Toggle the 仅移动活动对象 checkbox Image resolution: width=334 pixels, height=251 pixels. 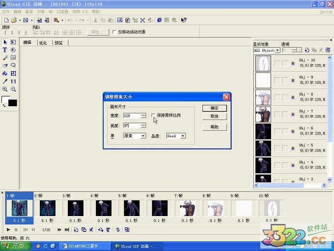click(x=114, y=32)
